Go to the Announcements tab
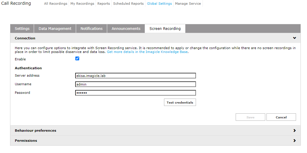The height and width of the screenshot is (153, 307). coord(126,29)
